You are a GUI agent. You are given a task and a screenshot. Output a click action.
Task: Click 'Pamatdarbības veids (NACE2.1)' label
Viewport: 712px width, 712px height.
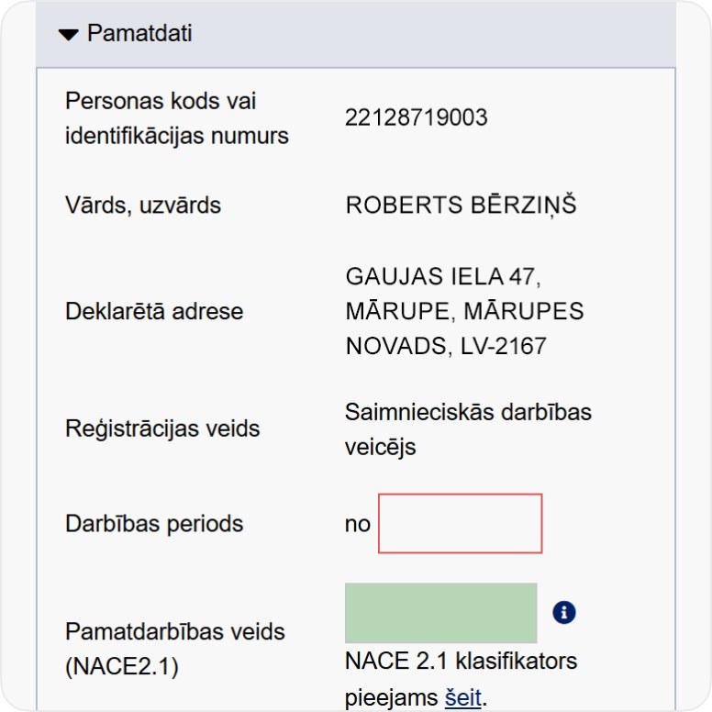pos(174,649)
